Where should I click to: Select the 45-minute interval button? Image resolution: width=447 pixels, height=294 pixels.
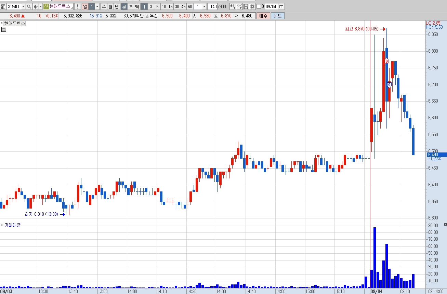click(183, 6)
